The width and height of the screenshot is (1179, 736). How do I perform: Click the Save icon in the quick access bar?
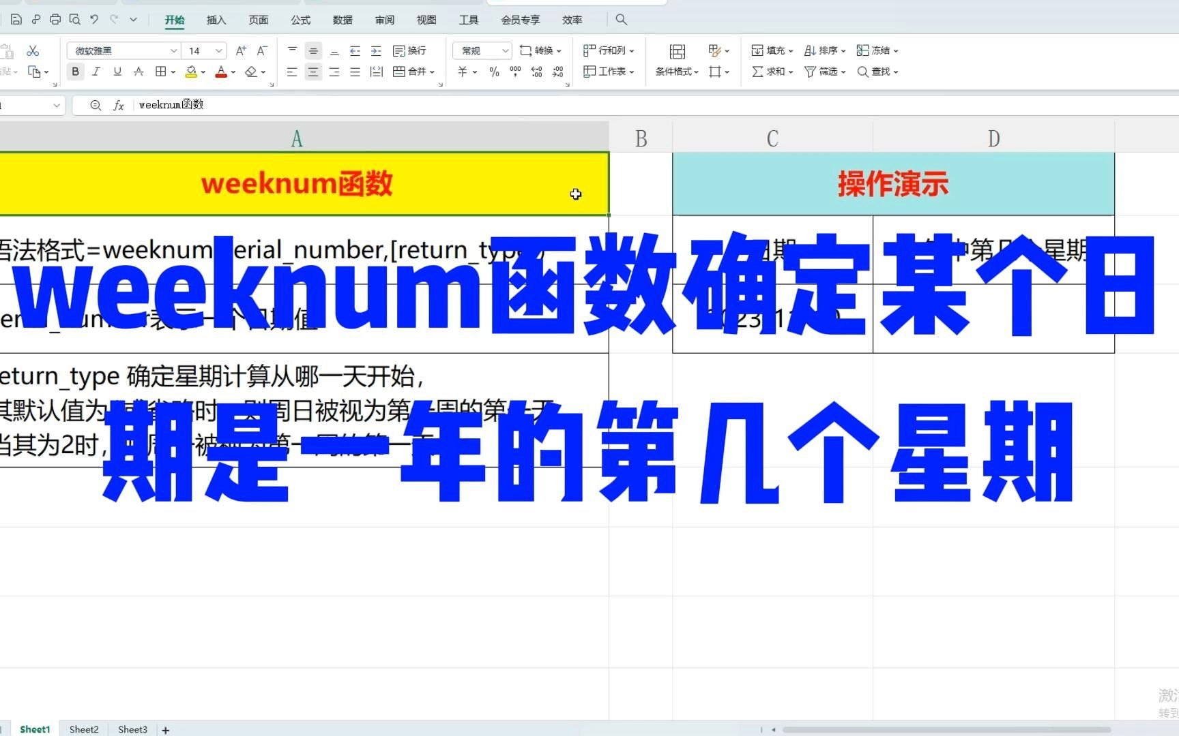click(16, 20)
